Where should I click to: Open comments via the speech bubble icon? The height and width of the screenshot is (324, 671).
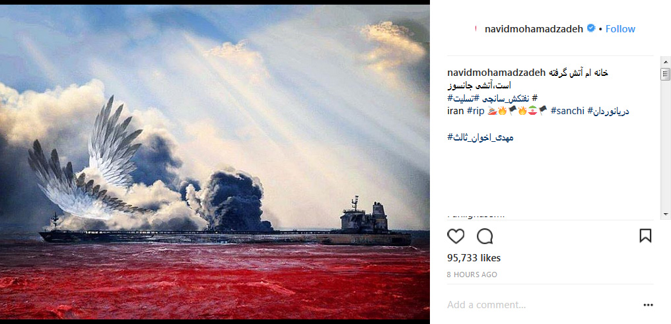[x=485, y=236]
